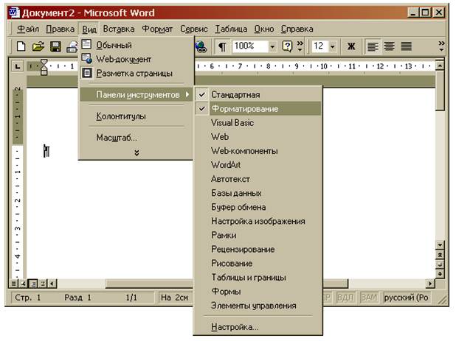Open a file with the Open folder icon

[x=38, y=46]
